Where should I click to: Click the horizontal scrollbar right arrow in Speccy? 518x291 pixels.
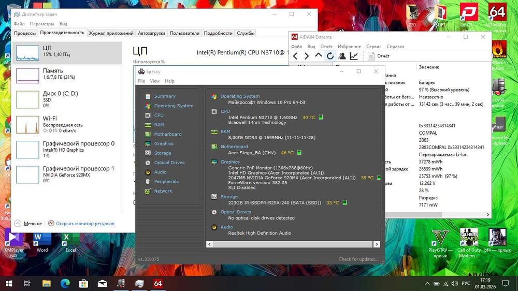coord(377,244)
